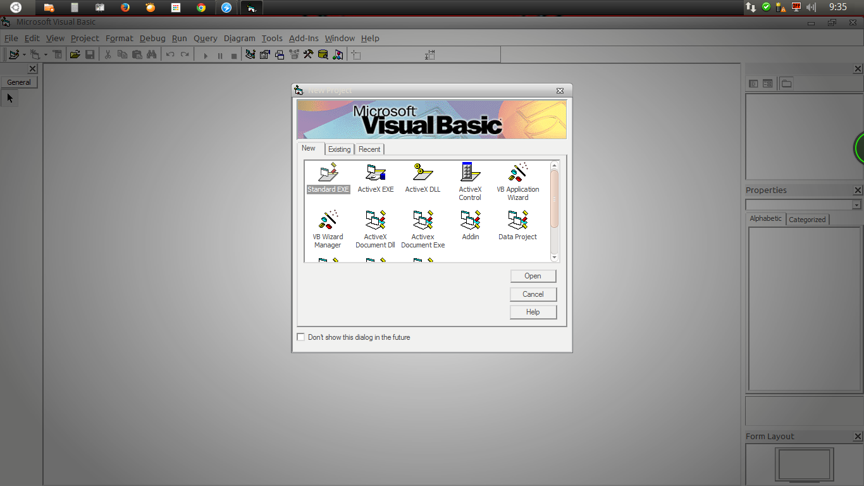Click the monitor preview in Form Layout
864x486 pixels.
point(804,464)
